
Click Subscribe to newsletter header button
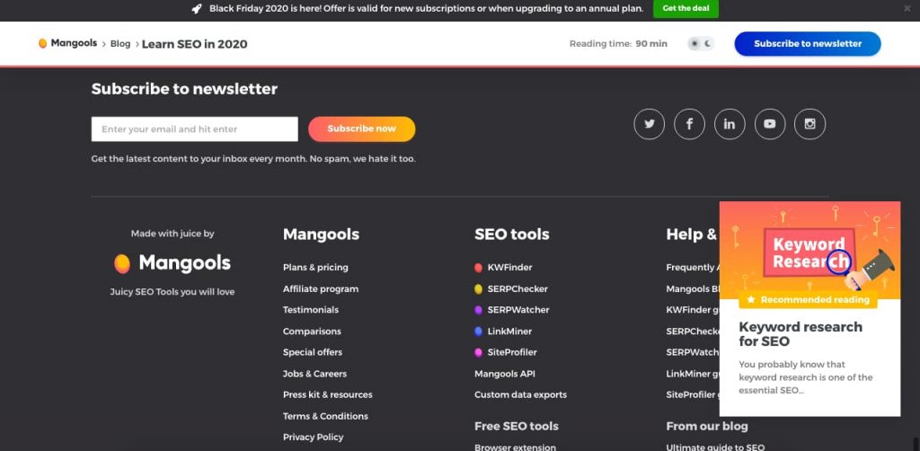808,43
